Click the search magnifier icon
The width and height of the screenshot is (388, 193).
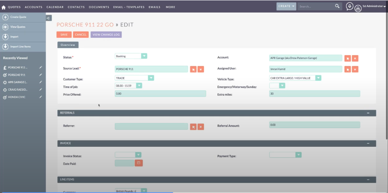point(337,6)
